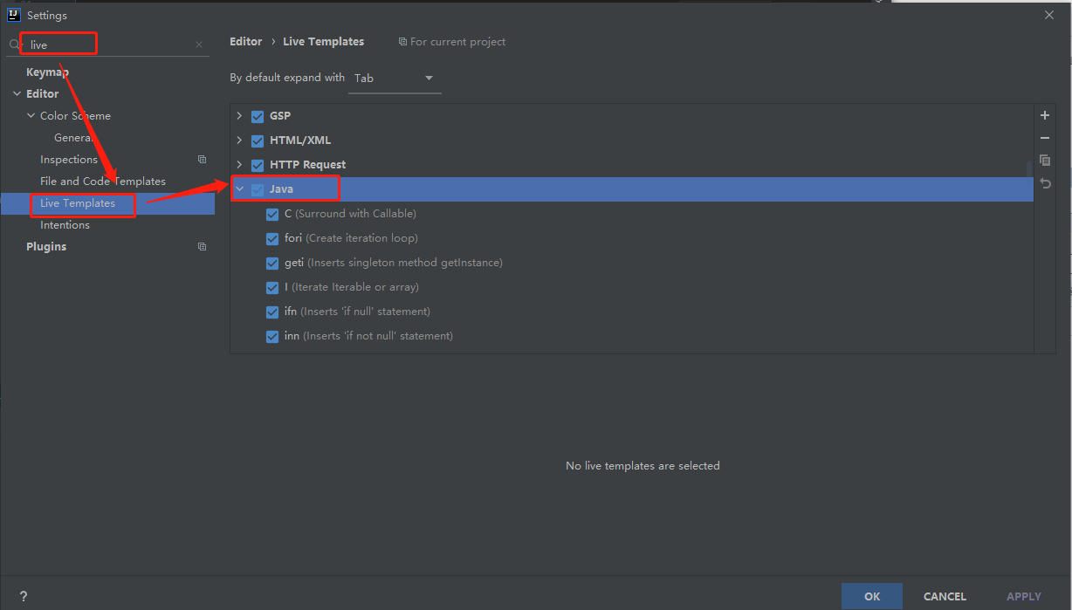Viewport: 1072px width, 610px height.
Task: Uncheck the fori iteration loop template
Action: point(272,238)
